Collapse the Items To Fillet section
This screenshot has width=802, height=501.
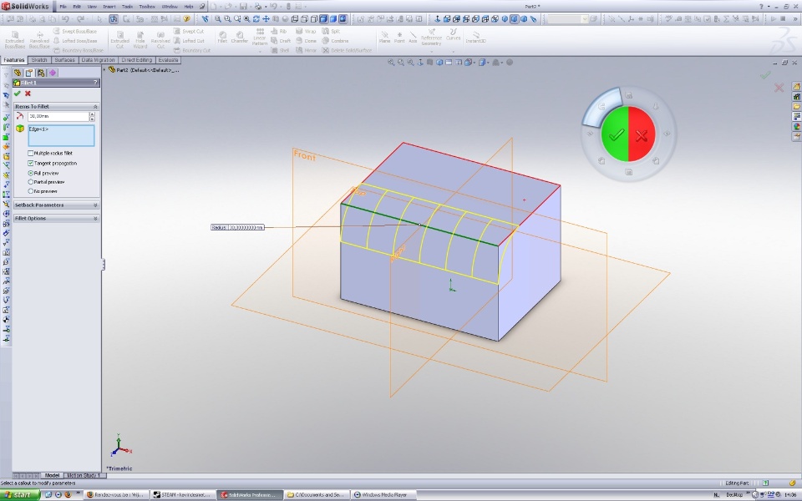click(x=95, y=106)
